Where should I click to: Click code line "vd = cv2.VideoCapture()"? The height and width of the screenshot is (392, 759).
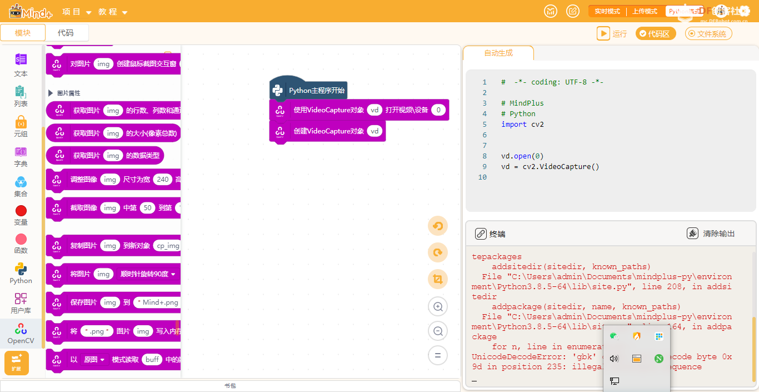[x=550, y=167]
